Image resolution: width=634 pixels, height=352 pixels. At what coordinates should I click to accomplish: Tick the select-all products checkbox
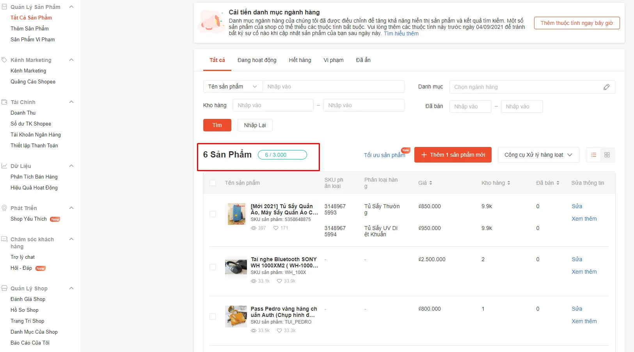click(213, 183)
